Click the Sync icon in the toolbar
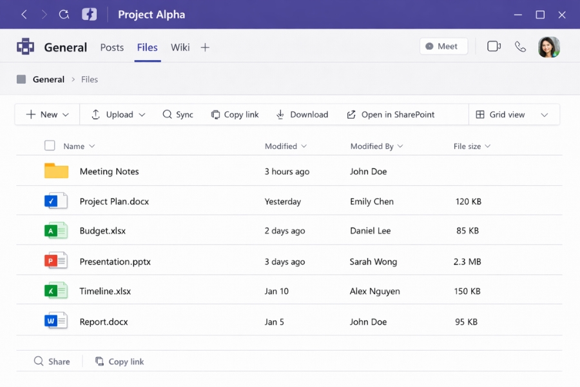580x387 pixels. [x=166, y=114]
